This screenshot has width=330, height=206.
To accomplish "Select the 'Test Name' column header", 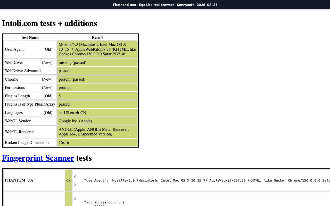I will [30, 38].
